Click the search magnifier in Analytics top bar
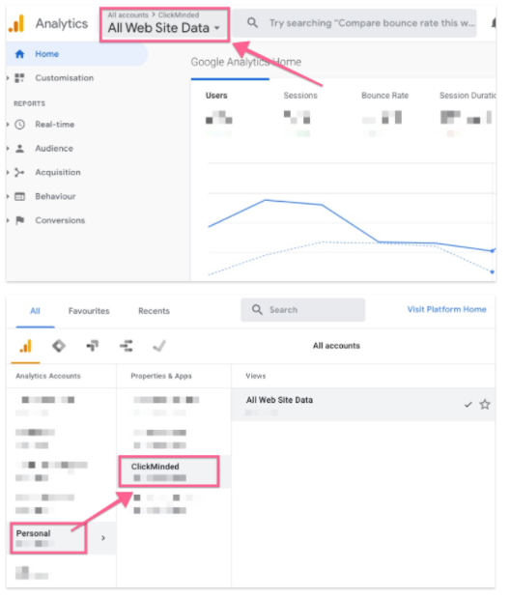Image resolution: width=510 pixels, height=598 pixels. (x=252, y=23)
